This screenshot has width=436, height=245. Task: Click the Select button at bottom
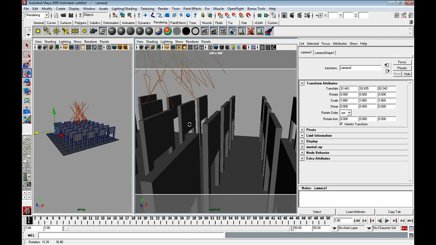317,212
